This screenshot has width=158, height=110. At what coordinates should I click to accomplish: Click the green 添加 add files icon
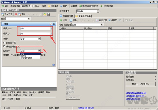tap(61, 20)
